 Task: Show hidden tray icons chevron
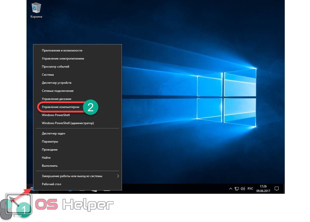(x=230, y=188)
